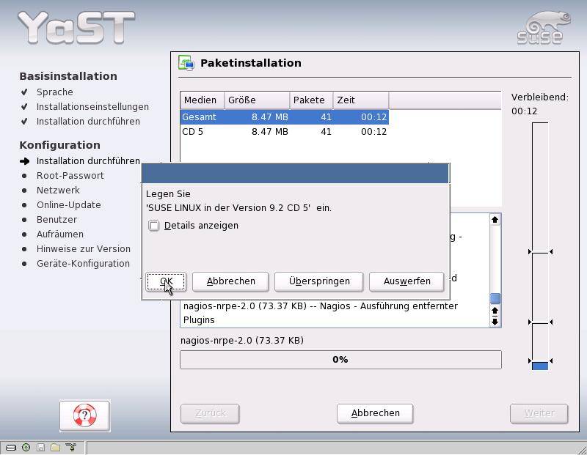Click Überspringen to skip the CD
The width and height of the screenshot is (587, 455).
click(x=319, y=281)
